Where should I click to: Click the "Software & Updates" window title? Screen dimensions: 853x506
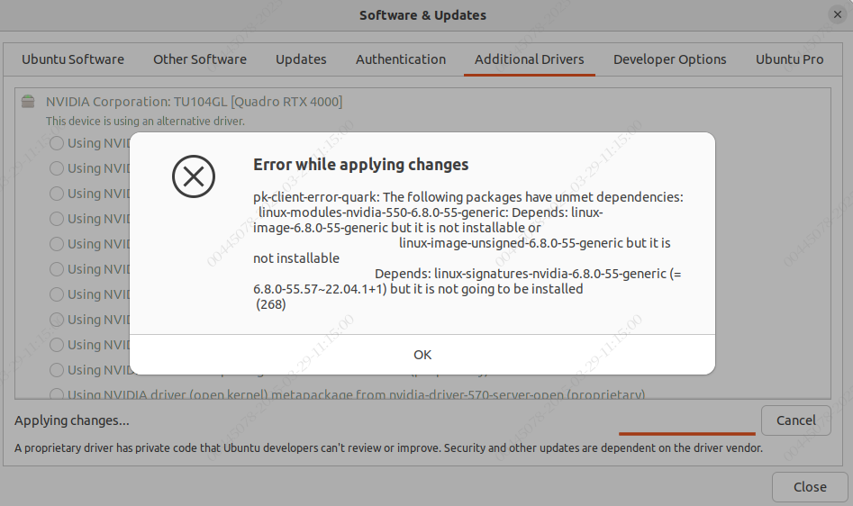point(422,15)
